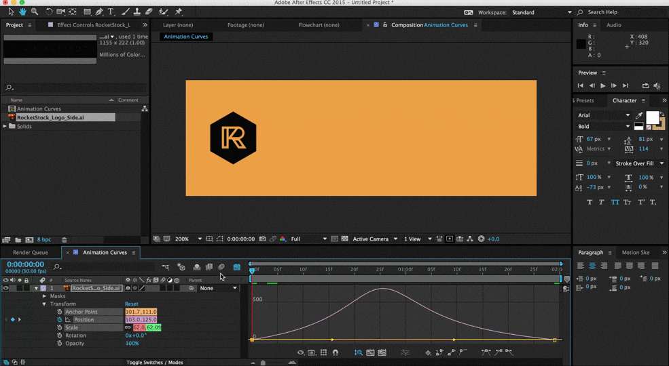Select the Selection arrow tool
The height and width of the screenshot is (366, 669).
(x=11, y=12)
